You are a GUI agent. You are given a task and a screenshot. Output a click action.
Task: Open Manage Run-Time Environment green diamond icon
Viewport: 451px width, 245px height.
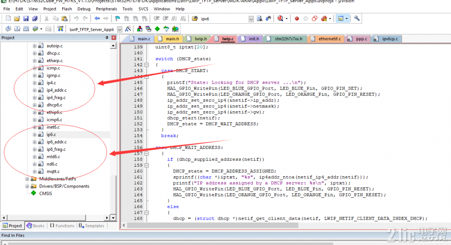(157, 29)
